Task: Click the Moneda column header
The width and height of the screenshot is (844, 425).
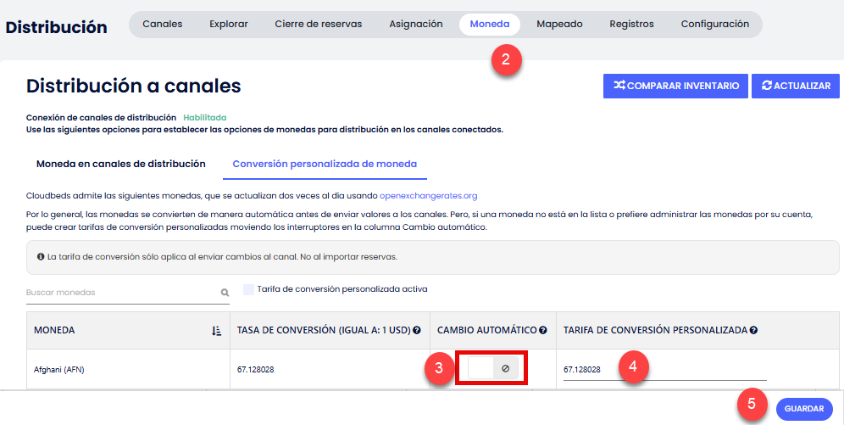Action: click(128, 330)
